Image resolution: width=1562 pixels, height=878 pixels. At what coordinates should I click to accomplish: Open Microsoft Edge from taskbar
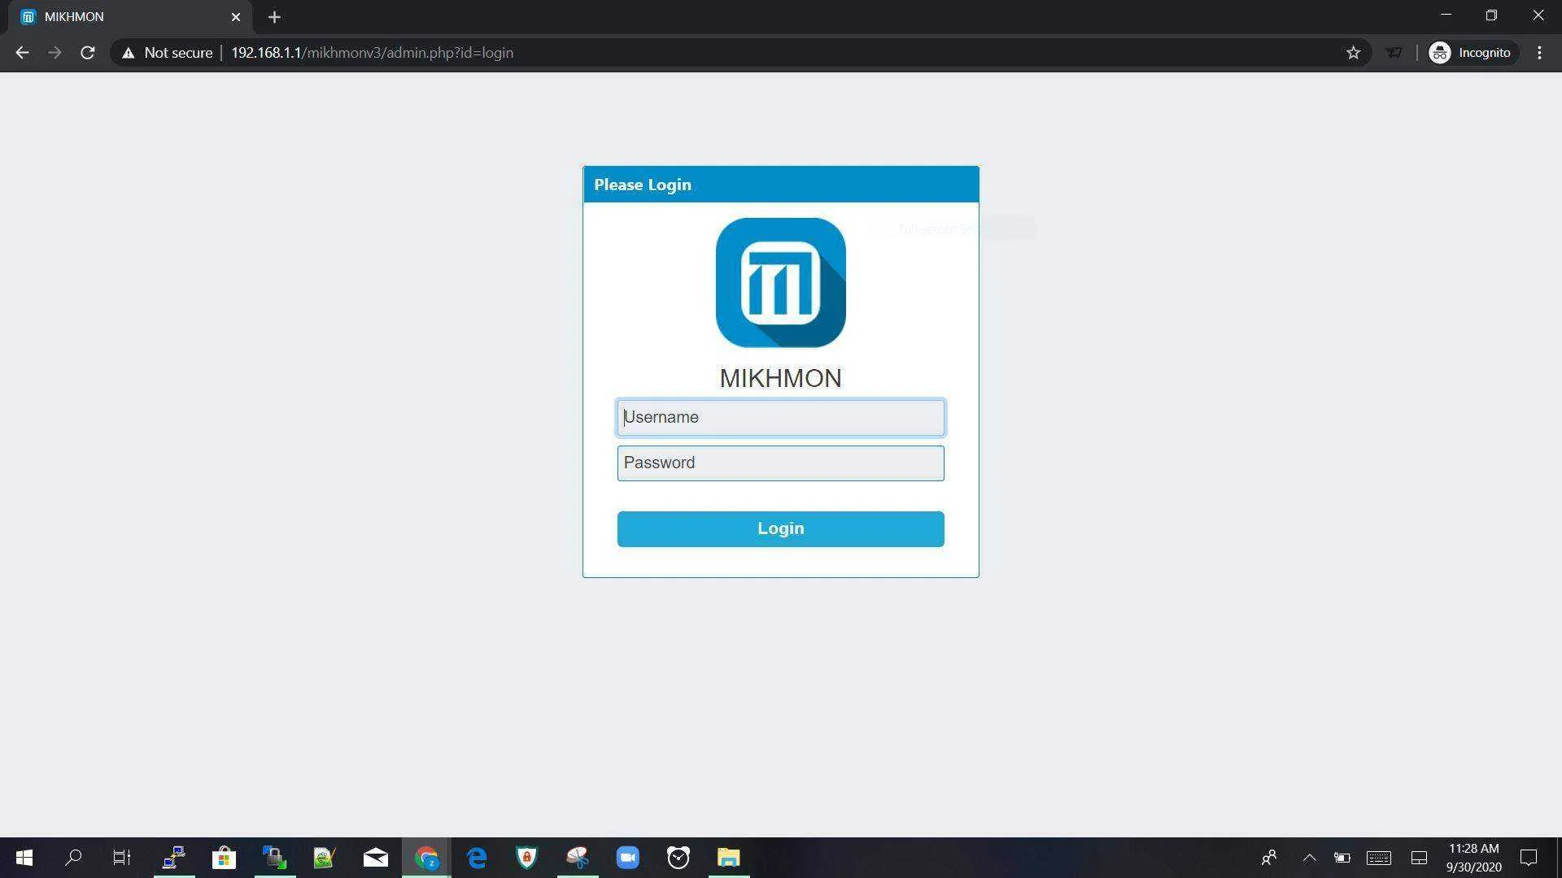477,858
